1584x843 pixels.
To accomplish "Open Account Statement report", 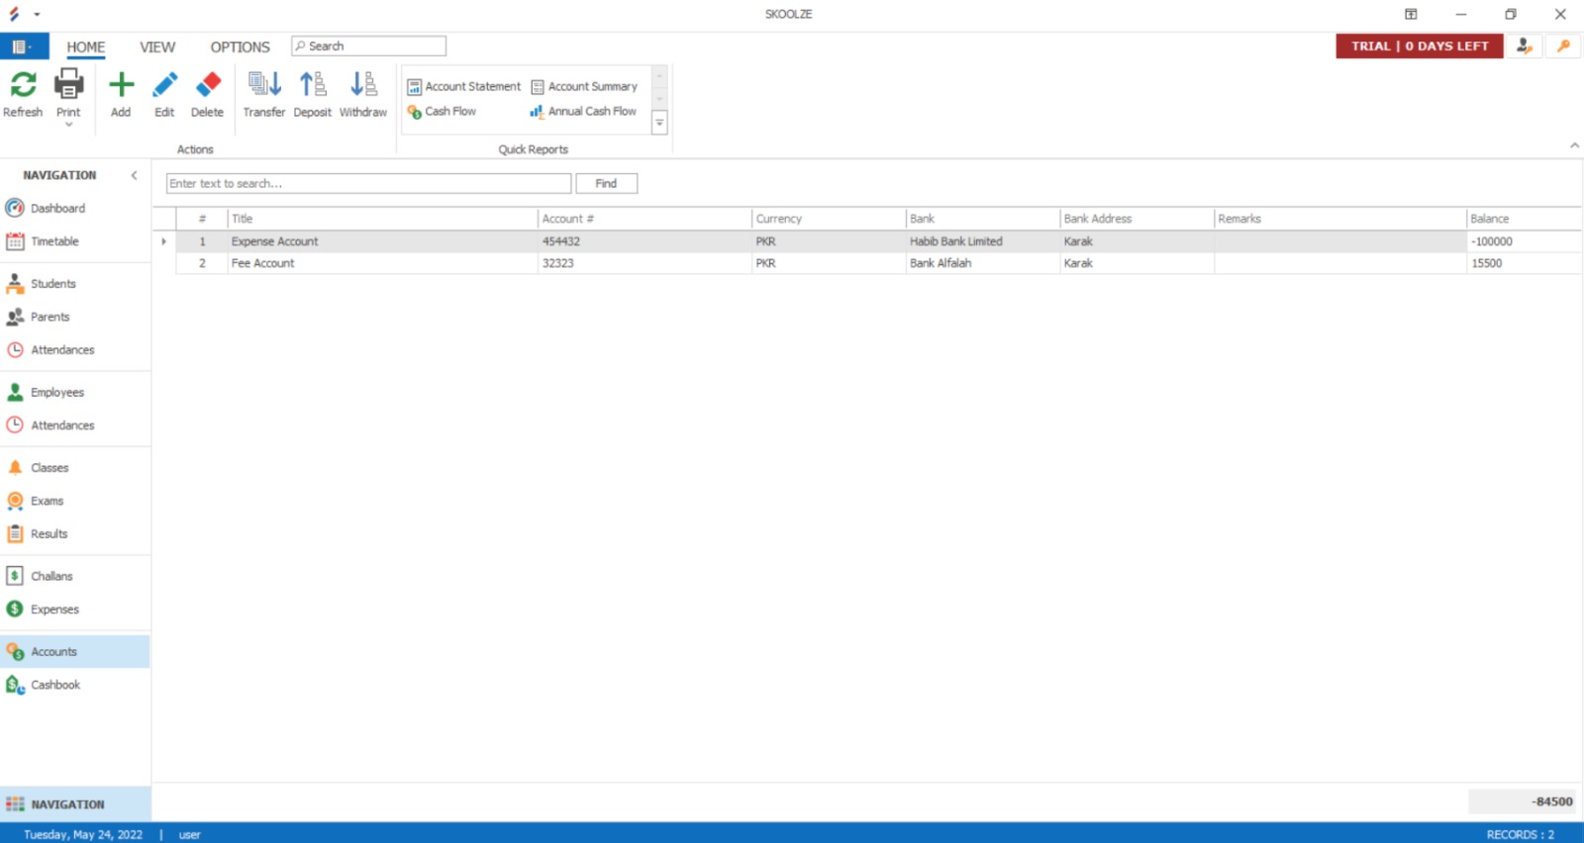I will [x=463, y=87].
